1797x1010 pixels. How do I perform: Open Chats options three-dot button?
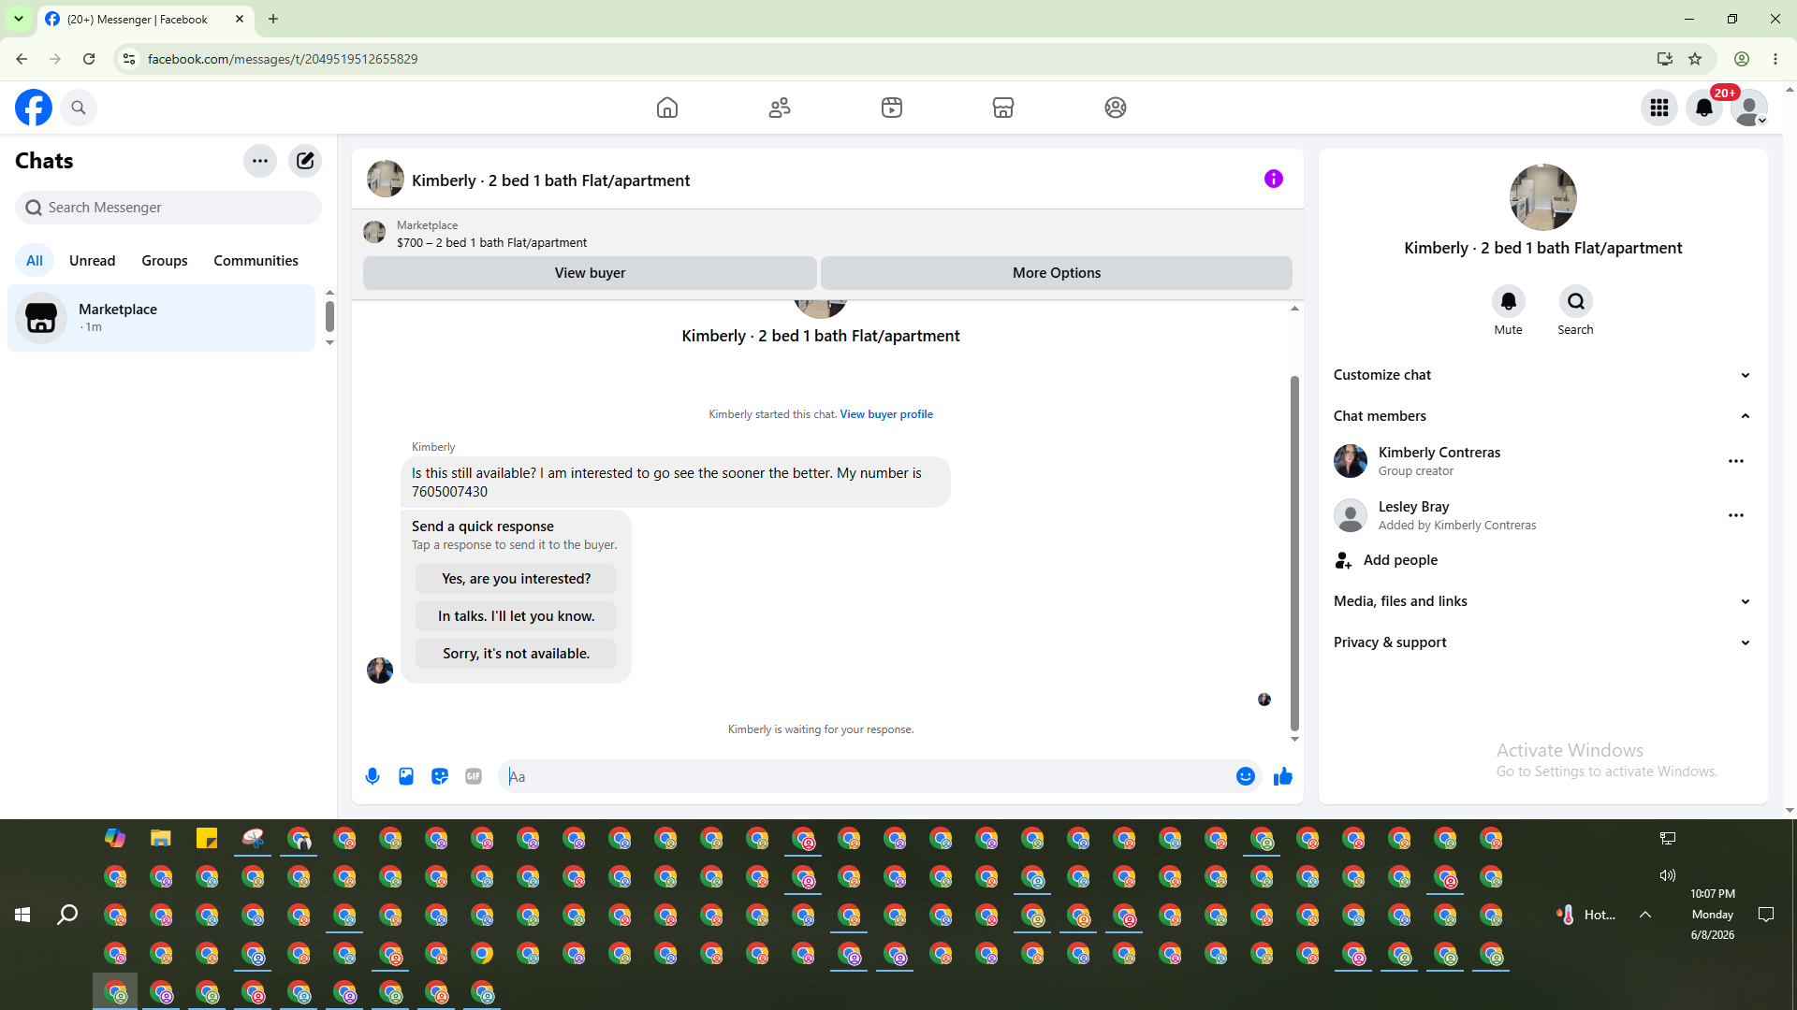[260, 161]
